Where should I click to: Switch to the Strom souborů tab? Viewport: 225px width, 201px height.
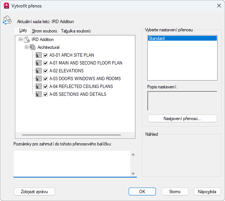pos(45,31)
